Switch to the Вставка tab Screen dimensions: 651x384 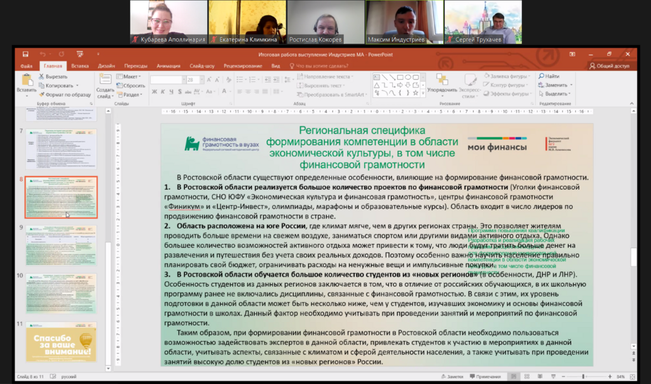pos(79,66)
